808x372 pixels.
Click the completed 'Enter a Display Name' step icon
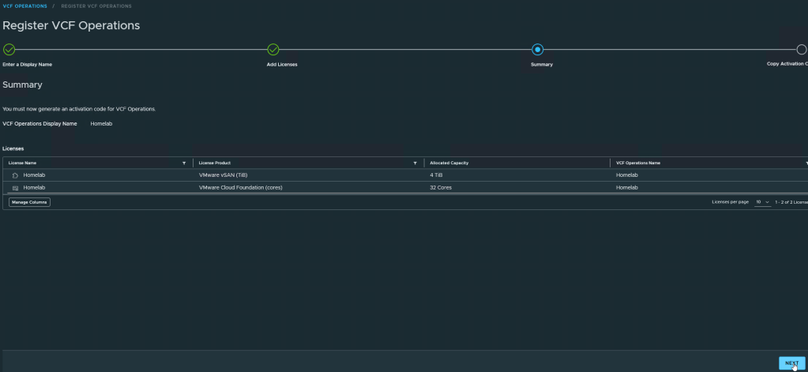click(9, 49)
